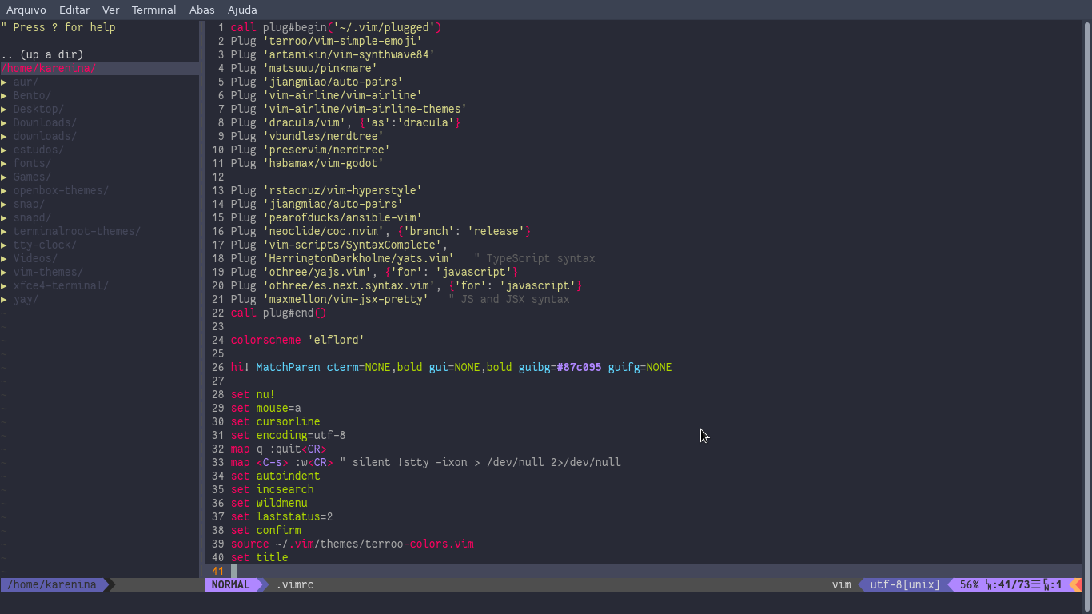Select the tty-clock/ folder name
This screenshot has width=1092, height=614.
tap(45, 245)
